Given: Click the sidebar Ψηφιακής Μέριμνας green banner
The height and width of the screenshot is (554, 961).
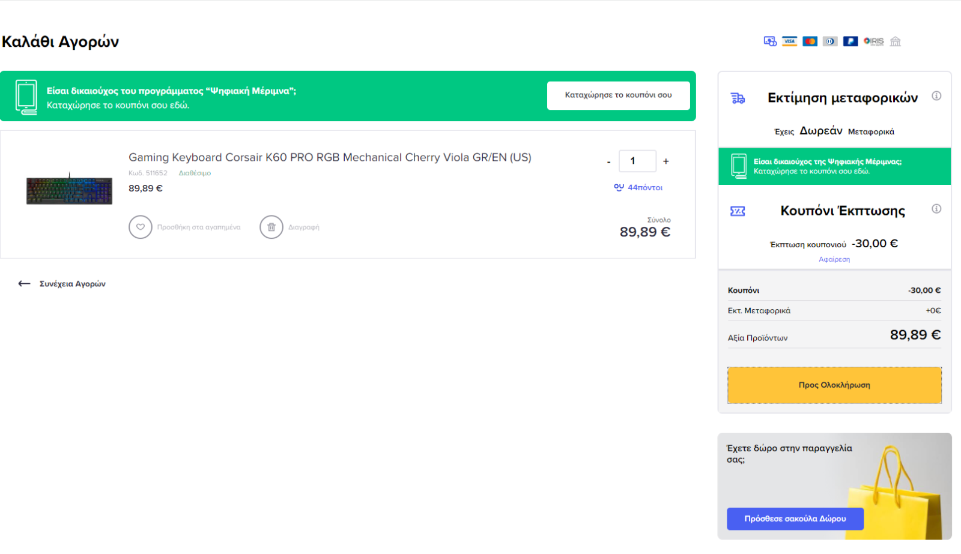Looking at the screenshot, I should [x=834, y=166].
